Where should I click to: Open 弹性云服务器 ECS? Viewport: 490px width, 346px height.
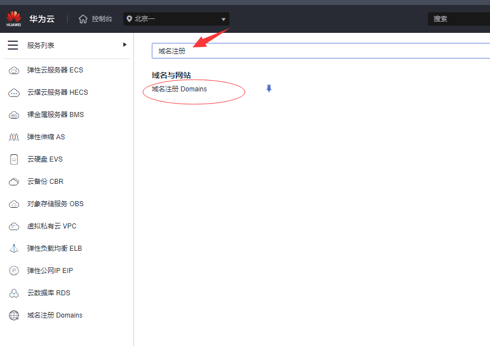55,70
